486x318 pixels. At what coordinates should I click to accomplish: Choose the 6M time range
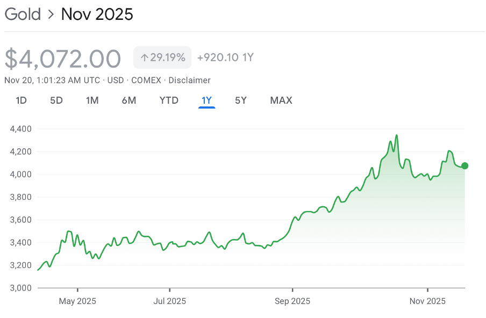click(128, 100)
